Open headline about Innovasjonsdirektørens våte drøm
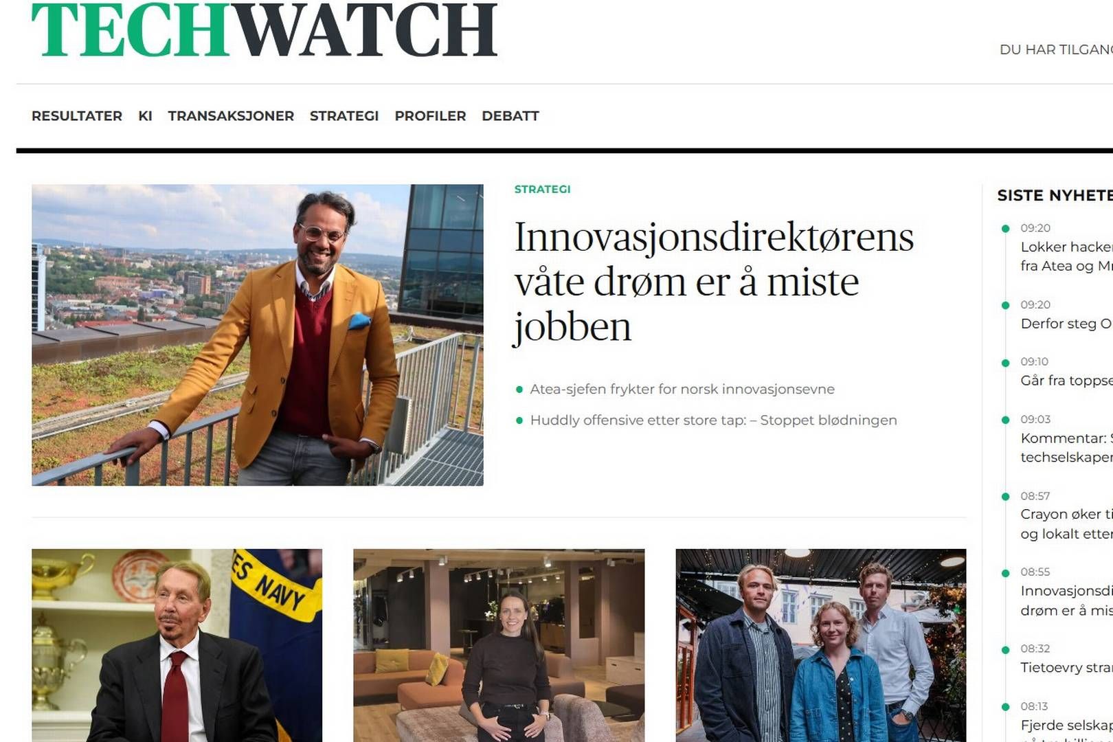 pyautogui.click(x=715, y=282)
